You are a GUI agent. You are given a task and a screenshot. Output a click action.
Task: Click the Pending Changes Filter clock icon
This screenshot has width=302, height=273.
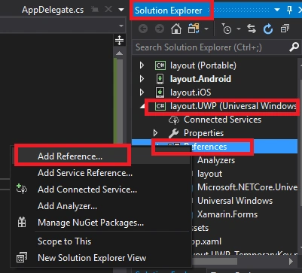(227, 29)
